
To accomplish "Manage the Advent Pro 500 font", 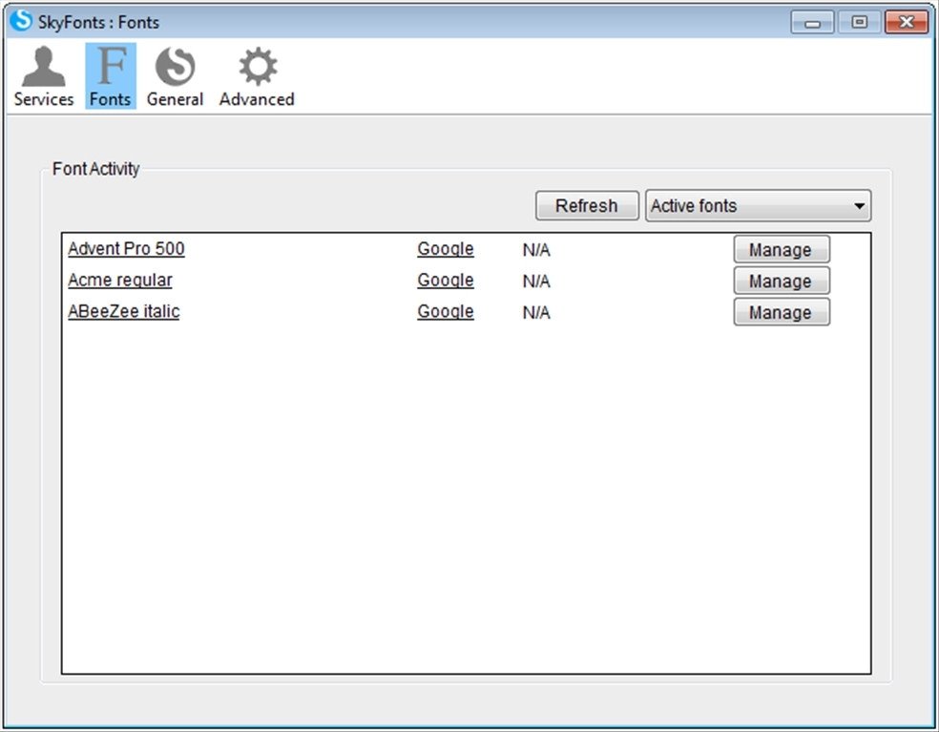I will pyautogui.click(x=782, y=249).
